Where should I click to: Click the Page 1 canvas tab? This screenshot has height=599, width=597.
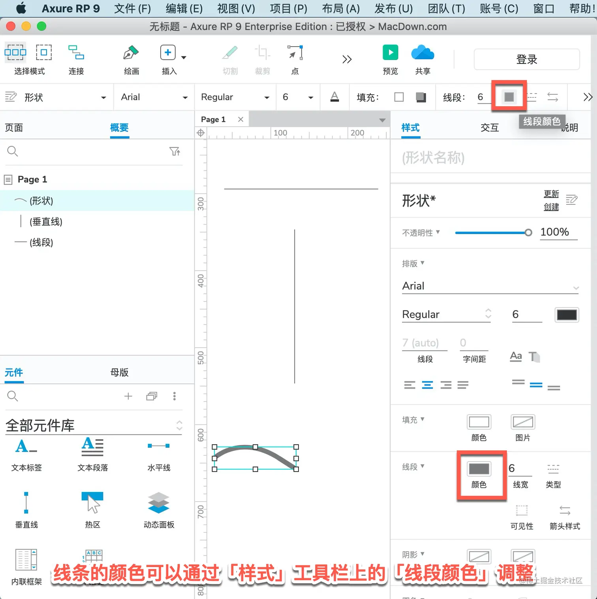click(x=213, y=119)
